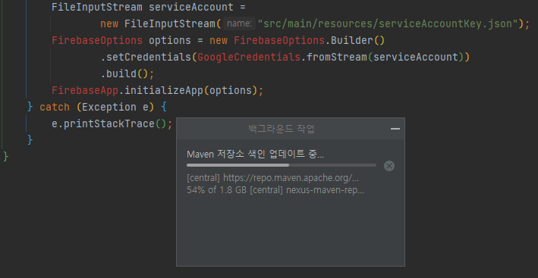Image resolution: width=538 pixels, height=278 pixels.
Task: Click the repo.maven.apache.org URL line
Action: [272, 178]
